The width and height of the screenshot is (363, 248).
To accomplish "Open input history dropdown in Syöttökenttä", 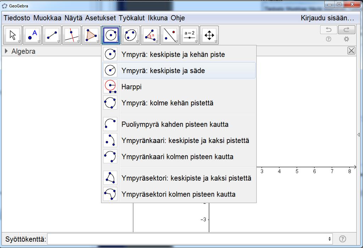I will coord(330,239).
